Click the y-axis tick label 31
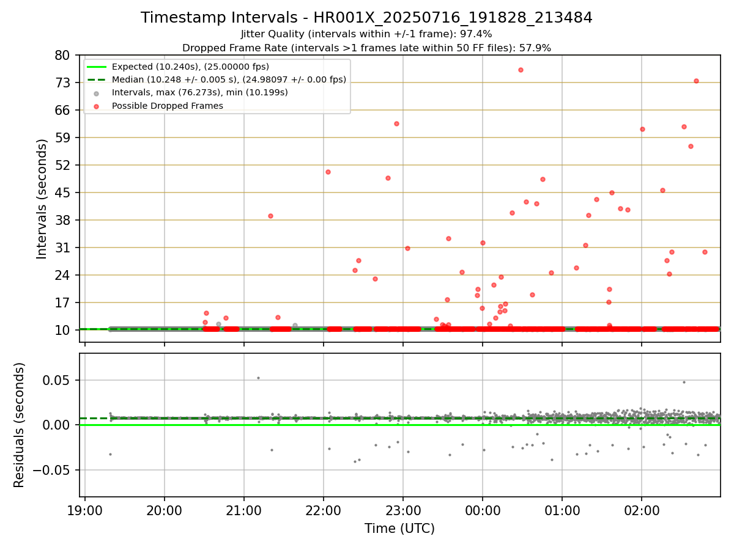This screenshot has width=734, height=550. [x=63, y=248]
